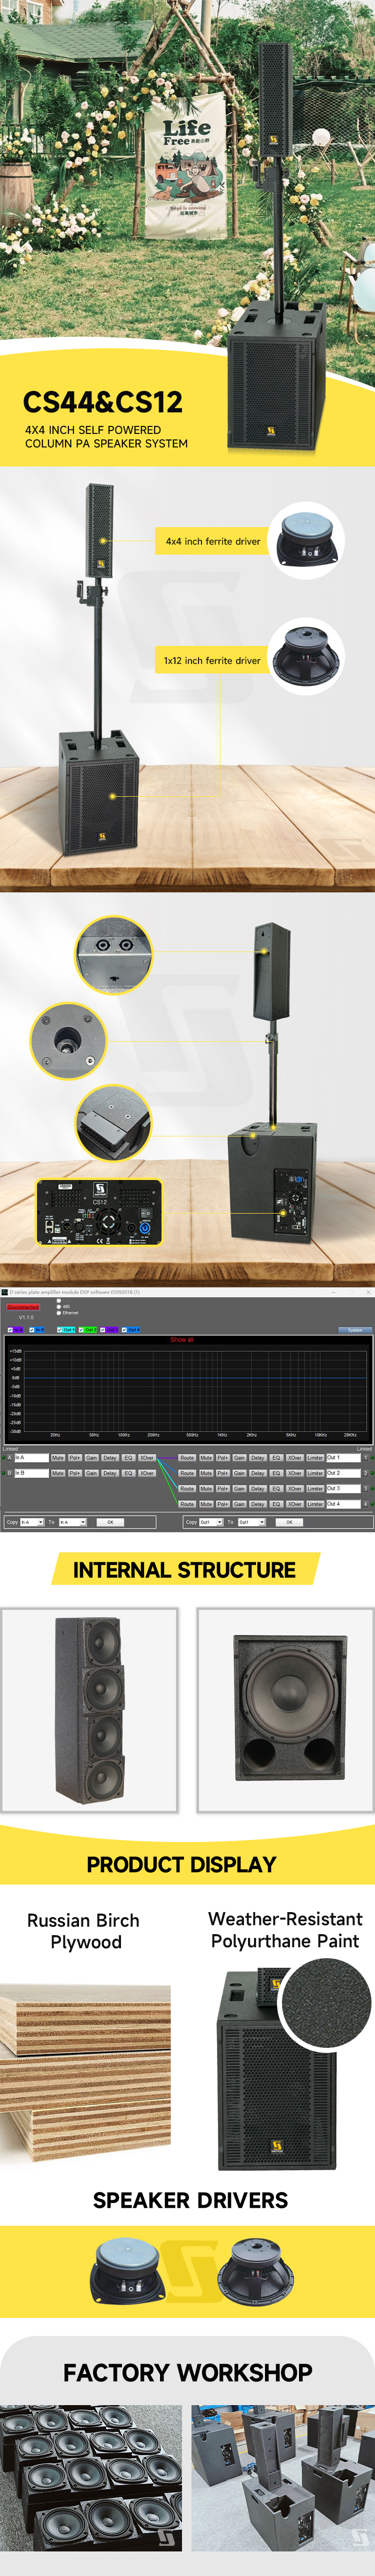Click the red Disconnected status button
375x2576 pixels.
(x=23, y=1307)
